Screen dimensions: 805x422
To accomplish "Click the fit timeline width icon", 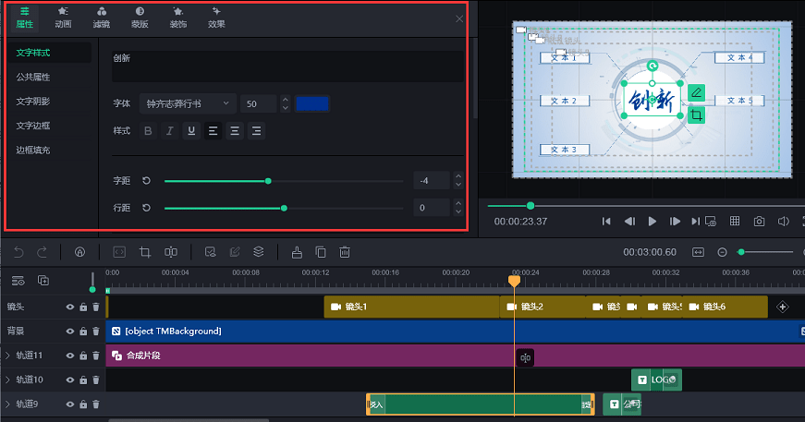I will tap(698, 252).
